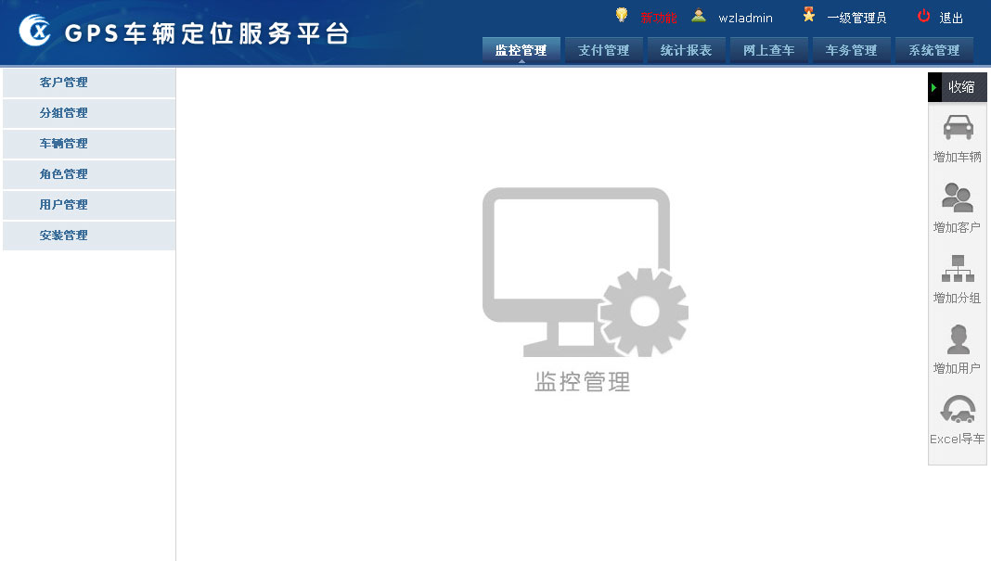
Task: Click the 退出 logout link
Action: [951, 18]
